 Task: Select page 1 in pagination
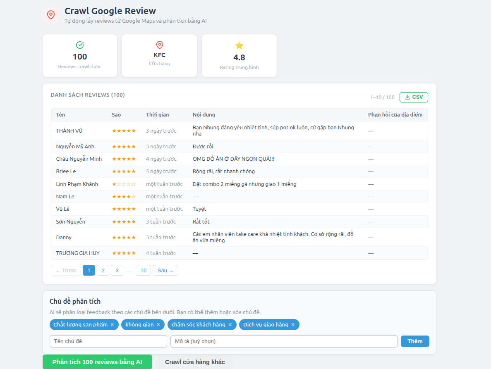point(89,271)
